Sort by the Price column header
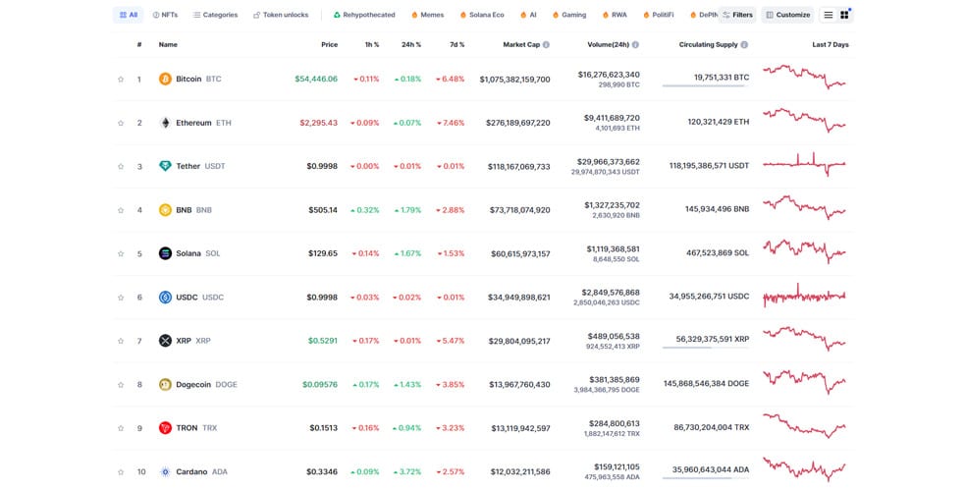 [329, 44]
